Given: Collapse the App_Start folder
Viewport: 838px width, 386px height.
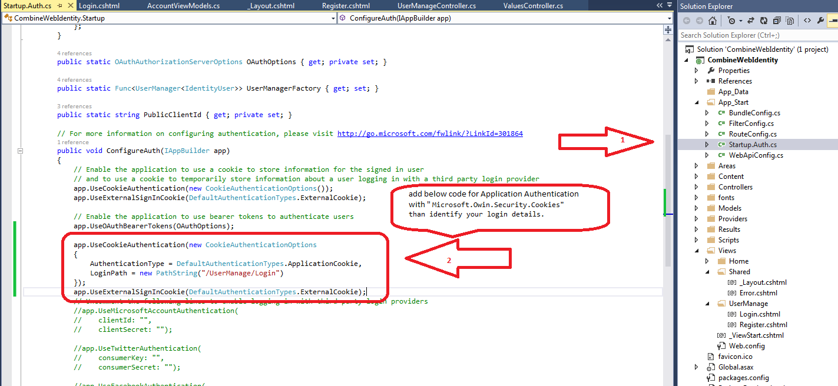Looking at the screenshot, I should [x=697, y=102].
